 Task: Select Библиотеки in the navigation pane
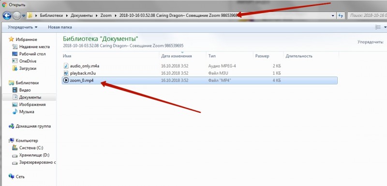(x=27, y=83)
